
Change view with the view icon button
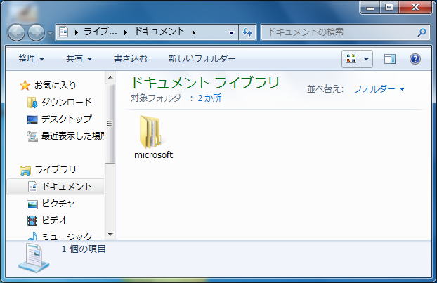[x=351, y=59]
